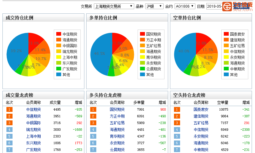Click the red 中信期货 legend swatch
This screenshot has width=255, height=153.
58,34
